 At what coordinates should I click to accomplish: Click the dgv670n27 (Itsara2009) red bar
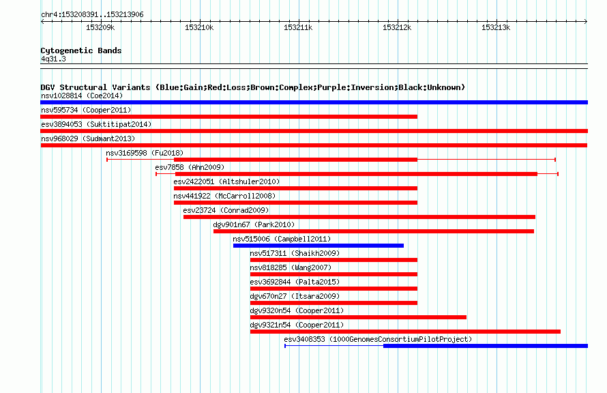point(334,303)
